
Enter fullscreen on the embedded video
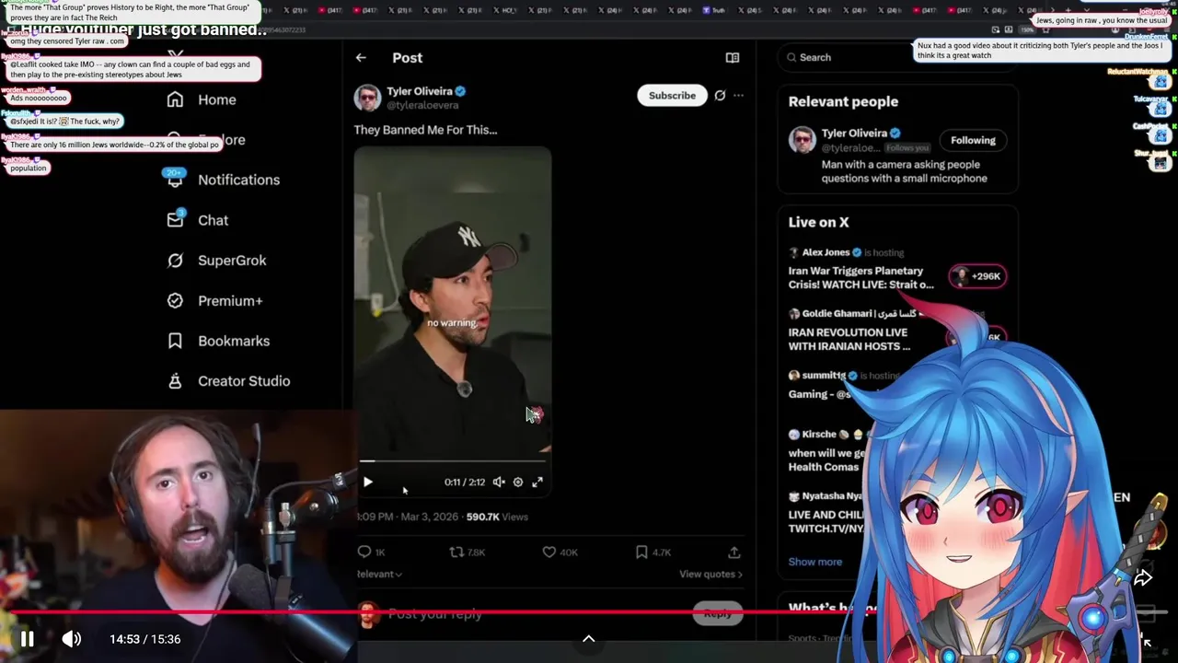point(537,482)
